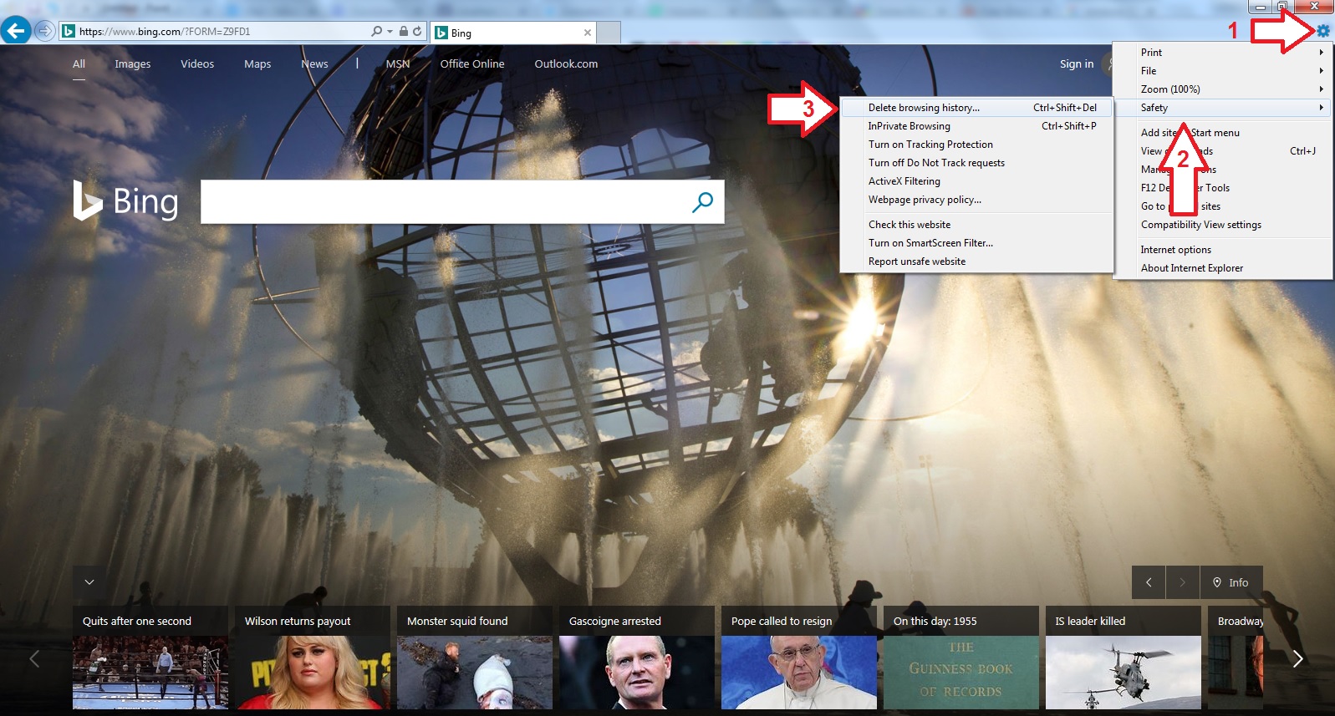Open IS leader killed story thumbnail
This screenshot has height=716, width=1335.
pos(1124,658)
